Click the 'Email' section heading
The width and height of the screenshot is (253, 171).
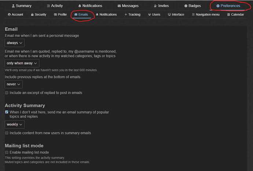(11, 29)
